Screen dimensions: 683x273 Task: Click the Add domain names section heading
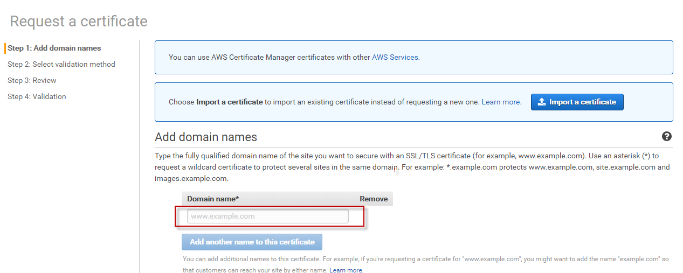point(206,137)
